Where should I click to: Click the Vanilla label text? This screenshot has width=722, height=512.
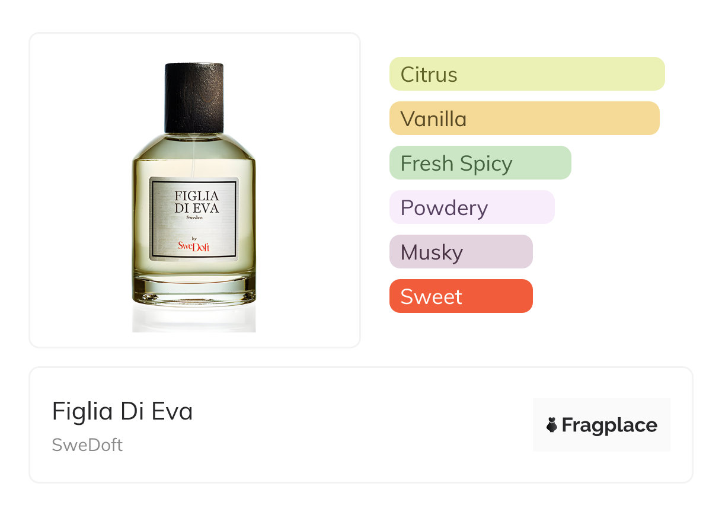pyautogui.click(x=434, y=119)
